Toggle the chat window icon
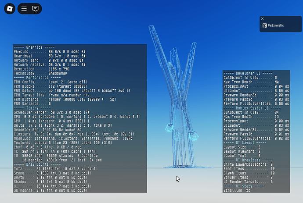The width and height of the screenshot is (303, 203). 35,9
